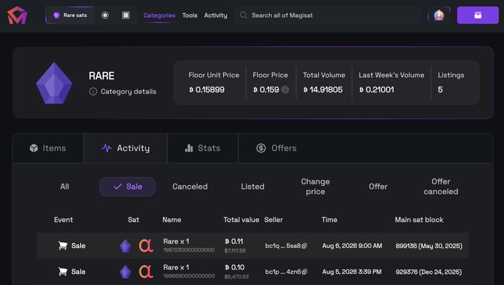Select the All activity filter

[64, 187]
